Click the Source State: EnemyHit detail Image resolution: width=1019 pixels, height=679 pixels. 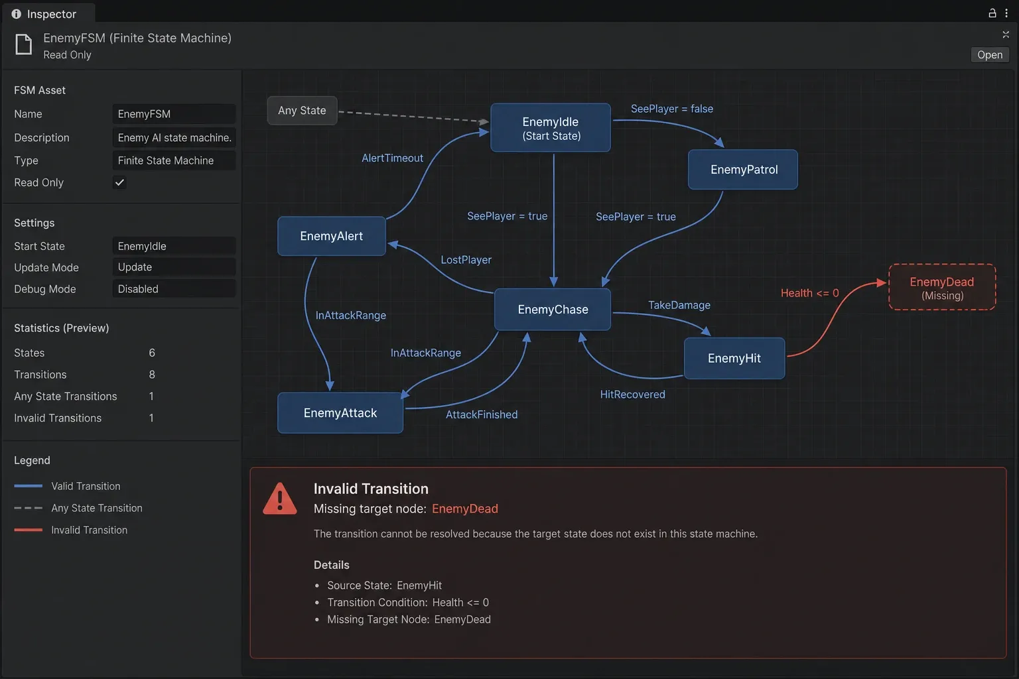385,586
